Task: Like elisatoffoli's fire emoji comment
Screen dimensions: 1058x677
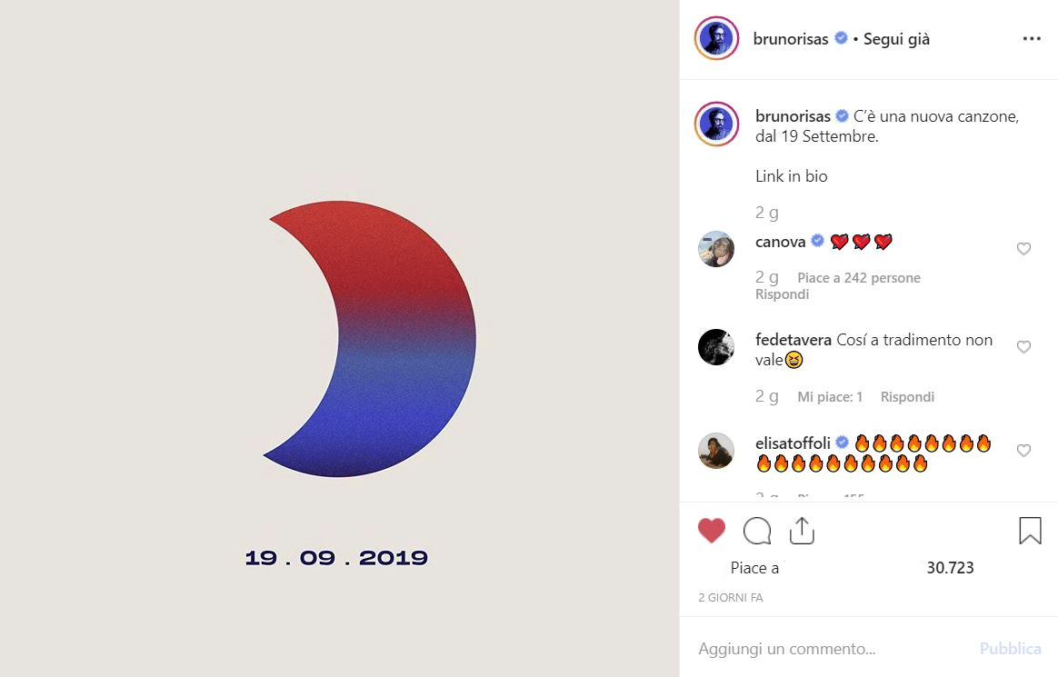Action: click(x=1023, y=451)
